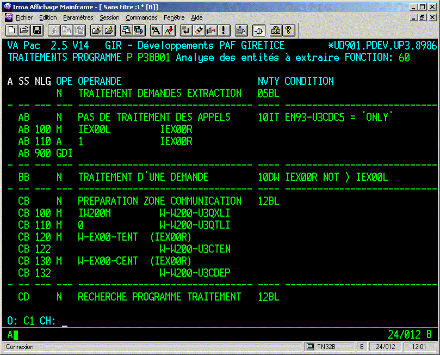Click W-W200-U3CDEP on line CB 132
The image size is (440, 355).
195,273
